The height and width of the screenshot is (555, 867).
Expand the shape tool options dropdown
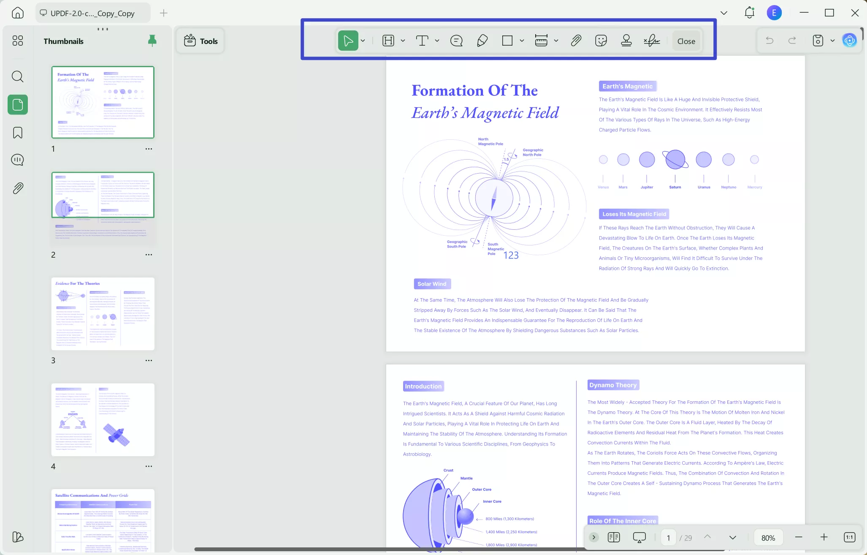pos(522,41)
